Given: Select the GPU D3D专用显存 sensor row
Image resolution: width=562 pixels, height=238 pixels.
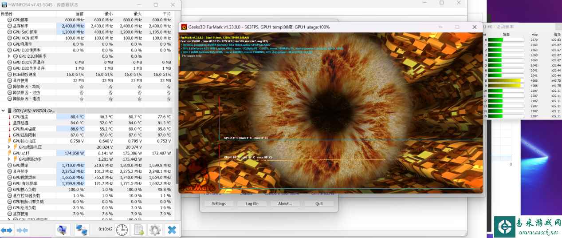Looking at the screenshot, I should click(86, 62).
